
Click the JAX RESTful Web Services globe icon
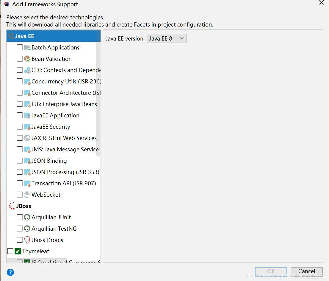(27, 138)
